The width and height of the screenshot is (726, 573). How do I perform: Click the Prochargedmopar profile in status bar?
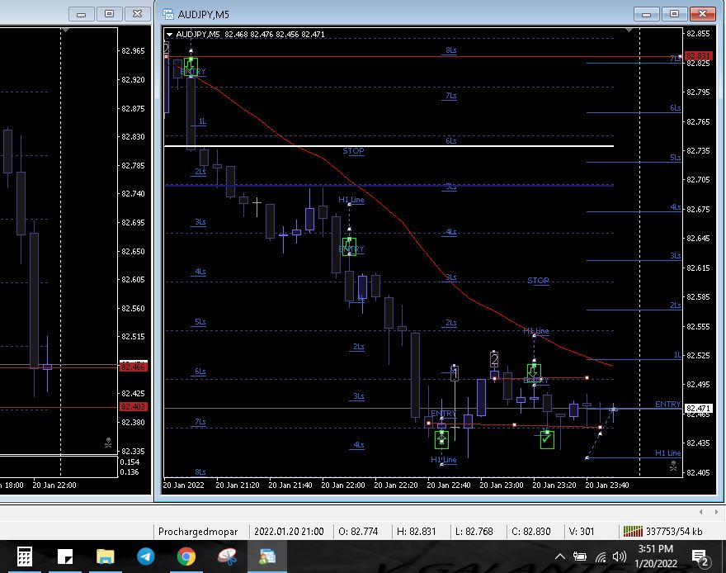[x=198, y=532]
